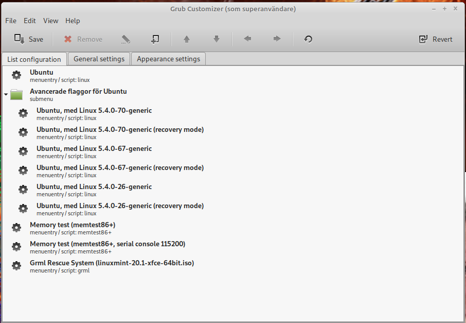This screenshot has width=466, height=323.
Task: Switch to the List configuration tab
Action: [x=34, y=59]
